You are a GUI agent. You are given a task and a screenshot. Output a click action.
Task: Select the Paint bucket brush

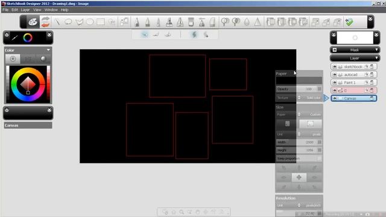tap(191, 22)
